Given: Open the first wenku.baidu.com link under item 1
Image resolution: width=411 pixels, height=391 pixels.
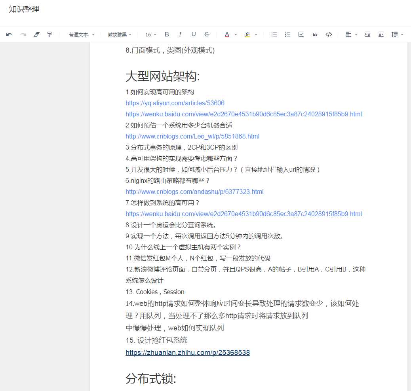Looking at the screenshot, I should click(244, 114).
